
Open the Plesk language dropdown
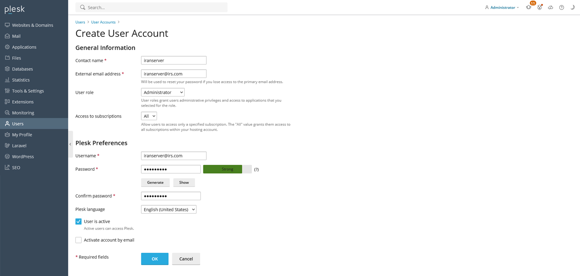tap(169, 210)
